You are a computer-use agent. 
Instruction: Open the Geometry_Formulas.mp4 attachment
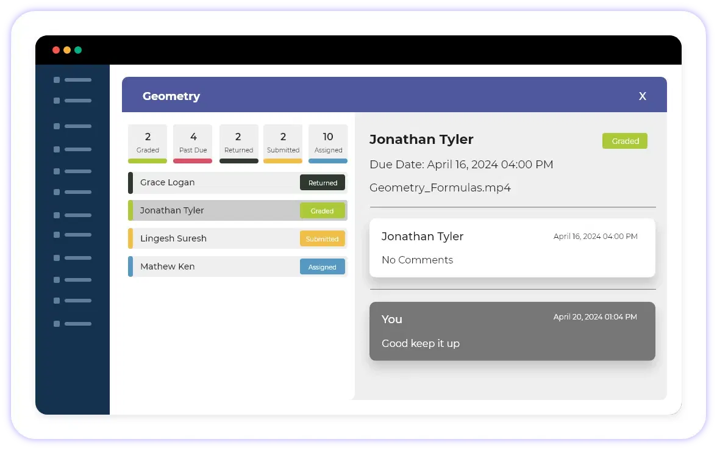[440, 188]
